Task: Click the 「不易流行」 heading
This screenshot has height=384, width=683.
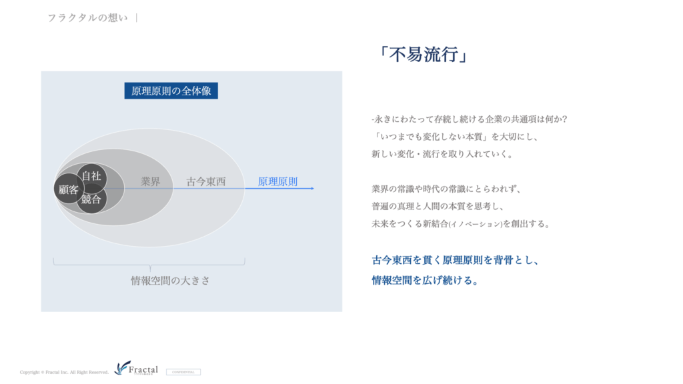Action: coord(421,55)
